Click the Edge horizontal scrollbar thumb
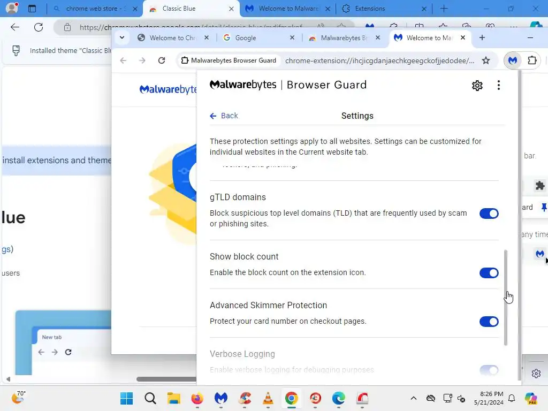The height and width of the screenshot is (411, 548). point(166,379)
